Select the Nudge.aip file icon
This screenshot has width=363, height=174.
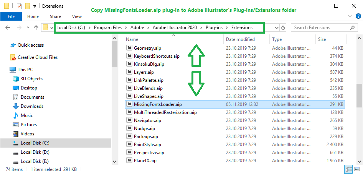tap(129, 128)
